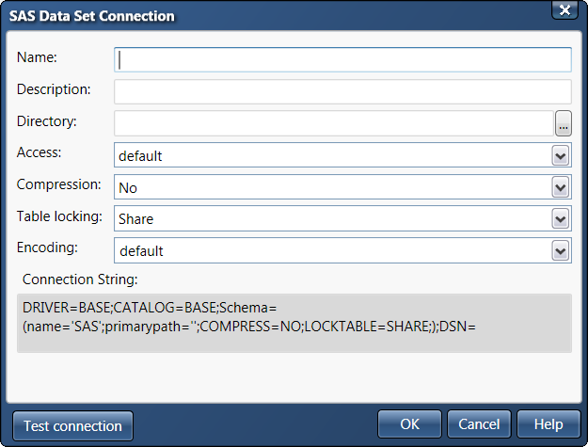588x447 pixels.
Task: Expand the Table locking dropdown arrow
Action: 561,219
